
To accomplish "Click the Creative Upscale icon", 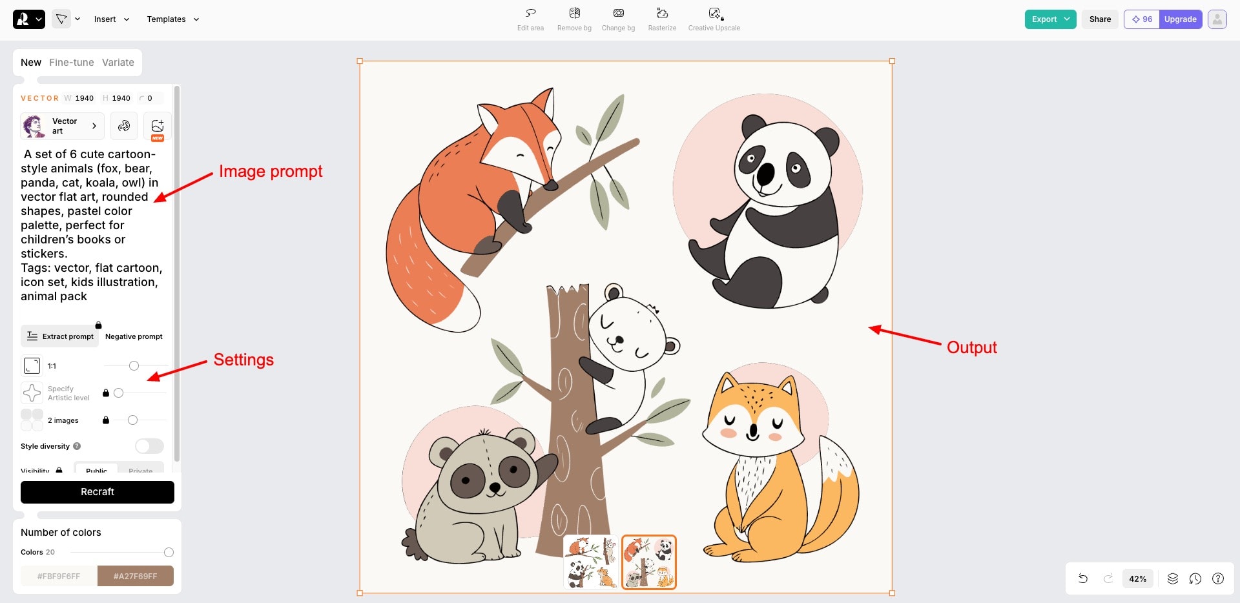I will pos(714,14).
